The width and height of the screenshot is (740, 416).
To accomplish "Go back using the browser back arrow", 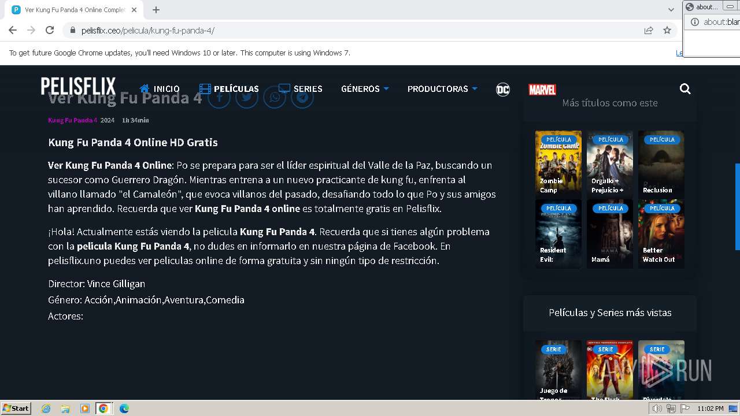I will pyautogui.click(x=13, y=30).
